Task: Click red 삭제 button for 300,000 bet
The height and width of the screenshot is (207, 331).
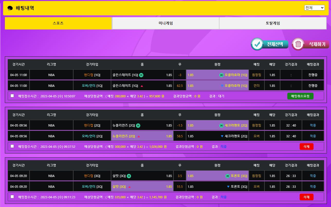Action: [306, 147]
